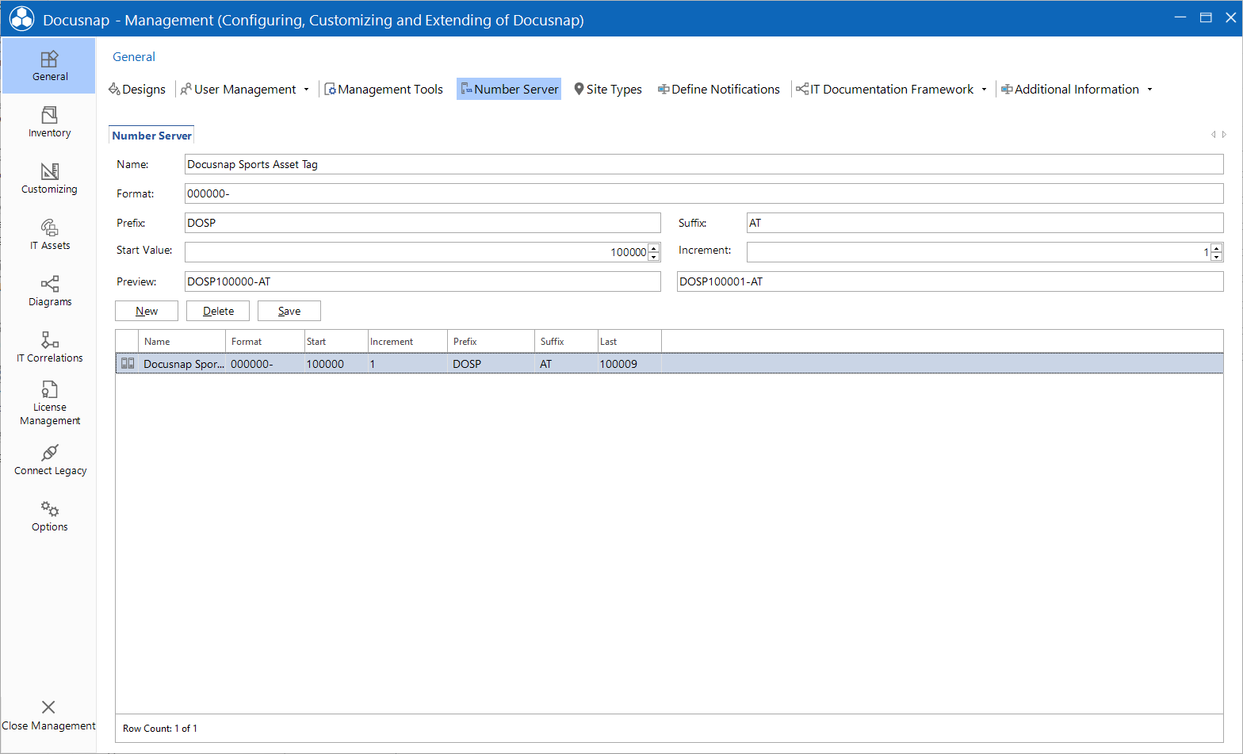Open Management Tools from the toolbar
The width and height of the screenshot is (1243, 754).
click(384, 90)
